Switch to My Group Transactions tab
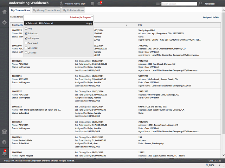The image size is (225, 168). click(46, 10)
